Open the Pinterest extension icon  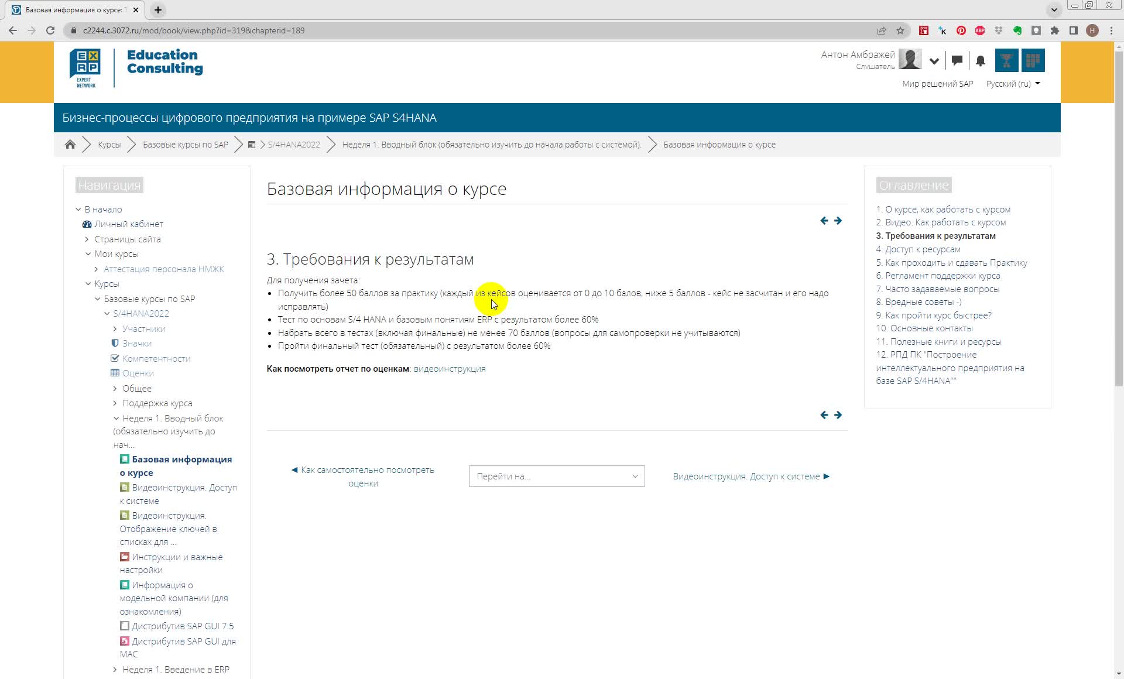click(x=961, y=30)
